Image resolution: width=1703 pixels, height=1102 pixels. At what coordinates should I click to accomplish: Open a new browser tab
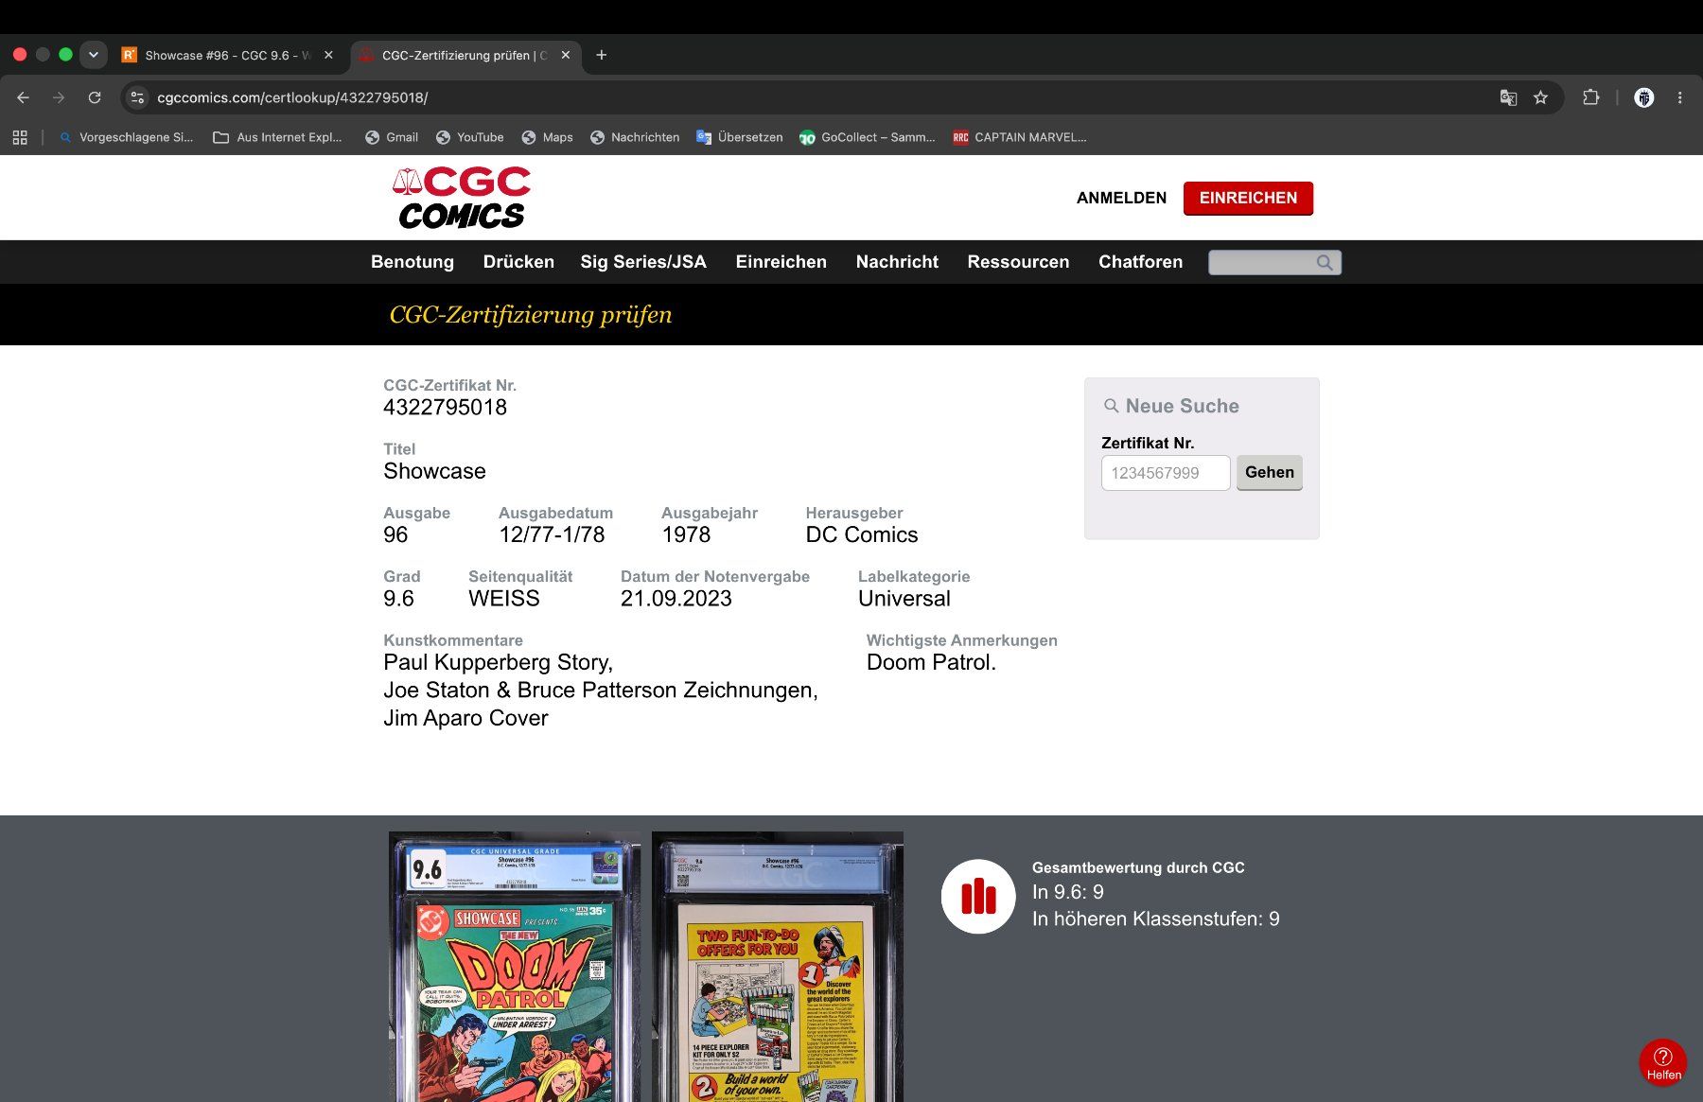[601, 55]
